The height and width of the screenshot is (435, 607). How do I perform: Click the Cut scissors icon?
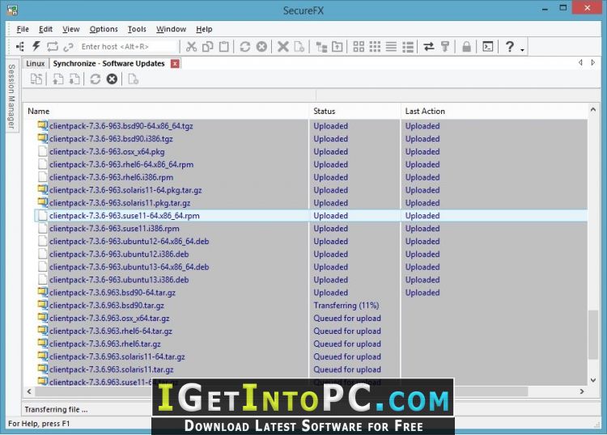[x=191, y=47]
